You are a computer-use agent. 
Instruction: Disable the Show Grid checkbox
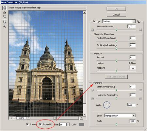(41, 124)
